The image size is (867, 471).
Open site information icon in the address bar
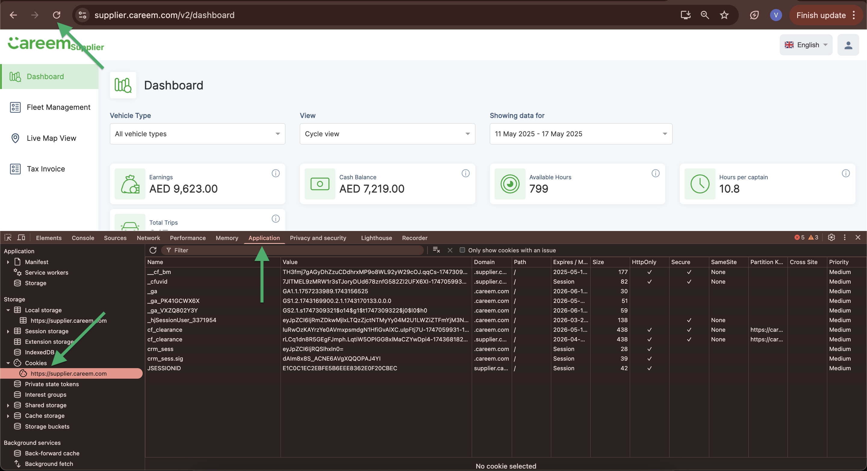(82, 15)
